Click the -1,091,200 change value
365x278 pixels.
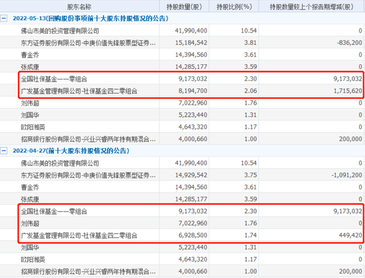(347, 175)
